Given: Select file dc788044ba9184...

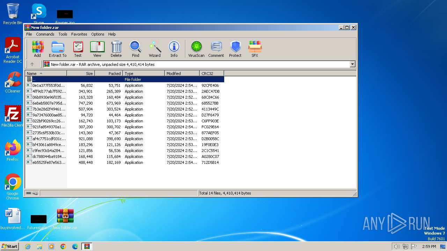Looking at the screenshot, I should coord(125,157).
